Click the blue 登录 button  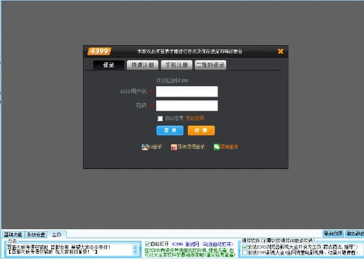(x=170, y=130)
